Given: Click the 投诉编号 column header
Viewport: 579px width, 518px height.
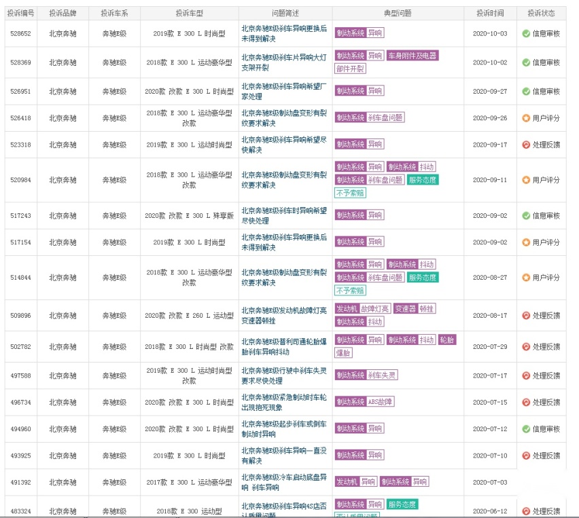Looking at the screenshot, I should [x=20, y=14].
